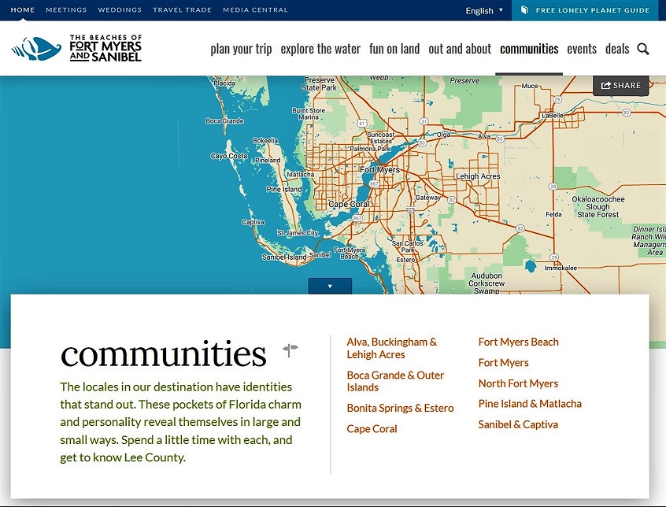
Task: Open the site search magnifier icon
Action: (642, 49)
